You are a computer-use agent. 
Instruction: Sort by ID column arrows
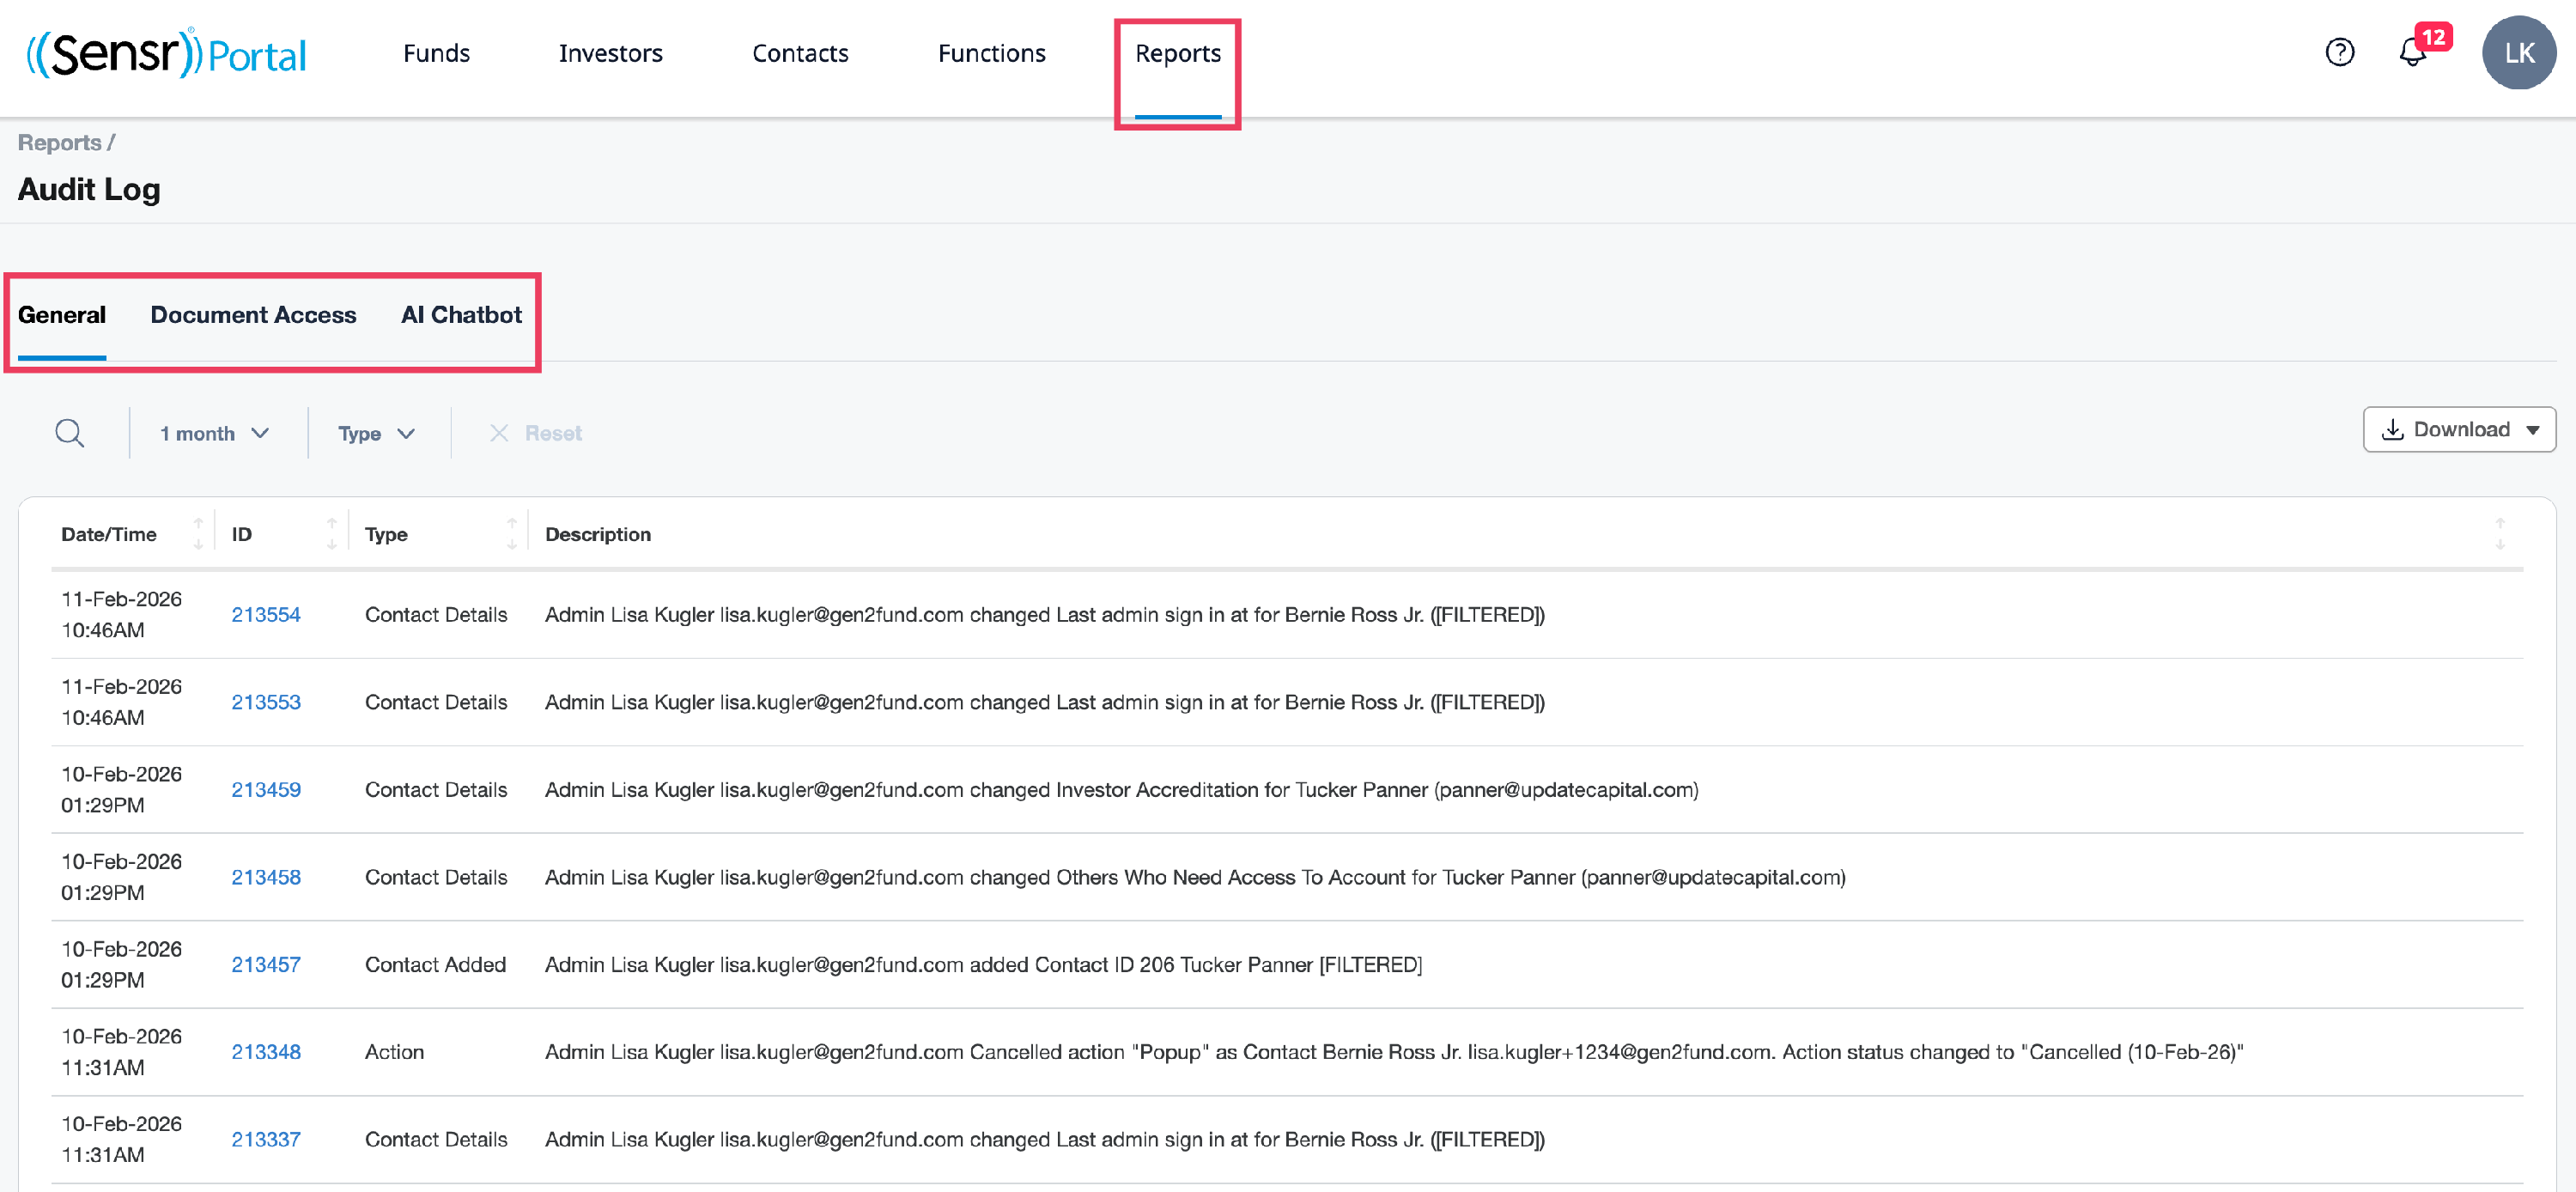(x=331, y=534)
